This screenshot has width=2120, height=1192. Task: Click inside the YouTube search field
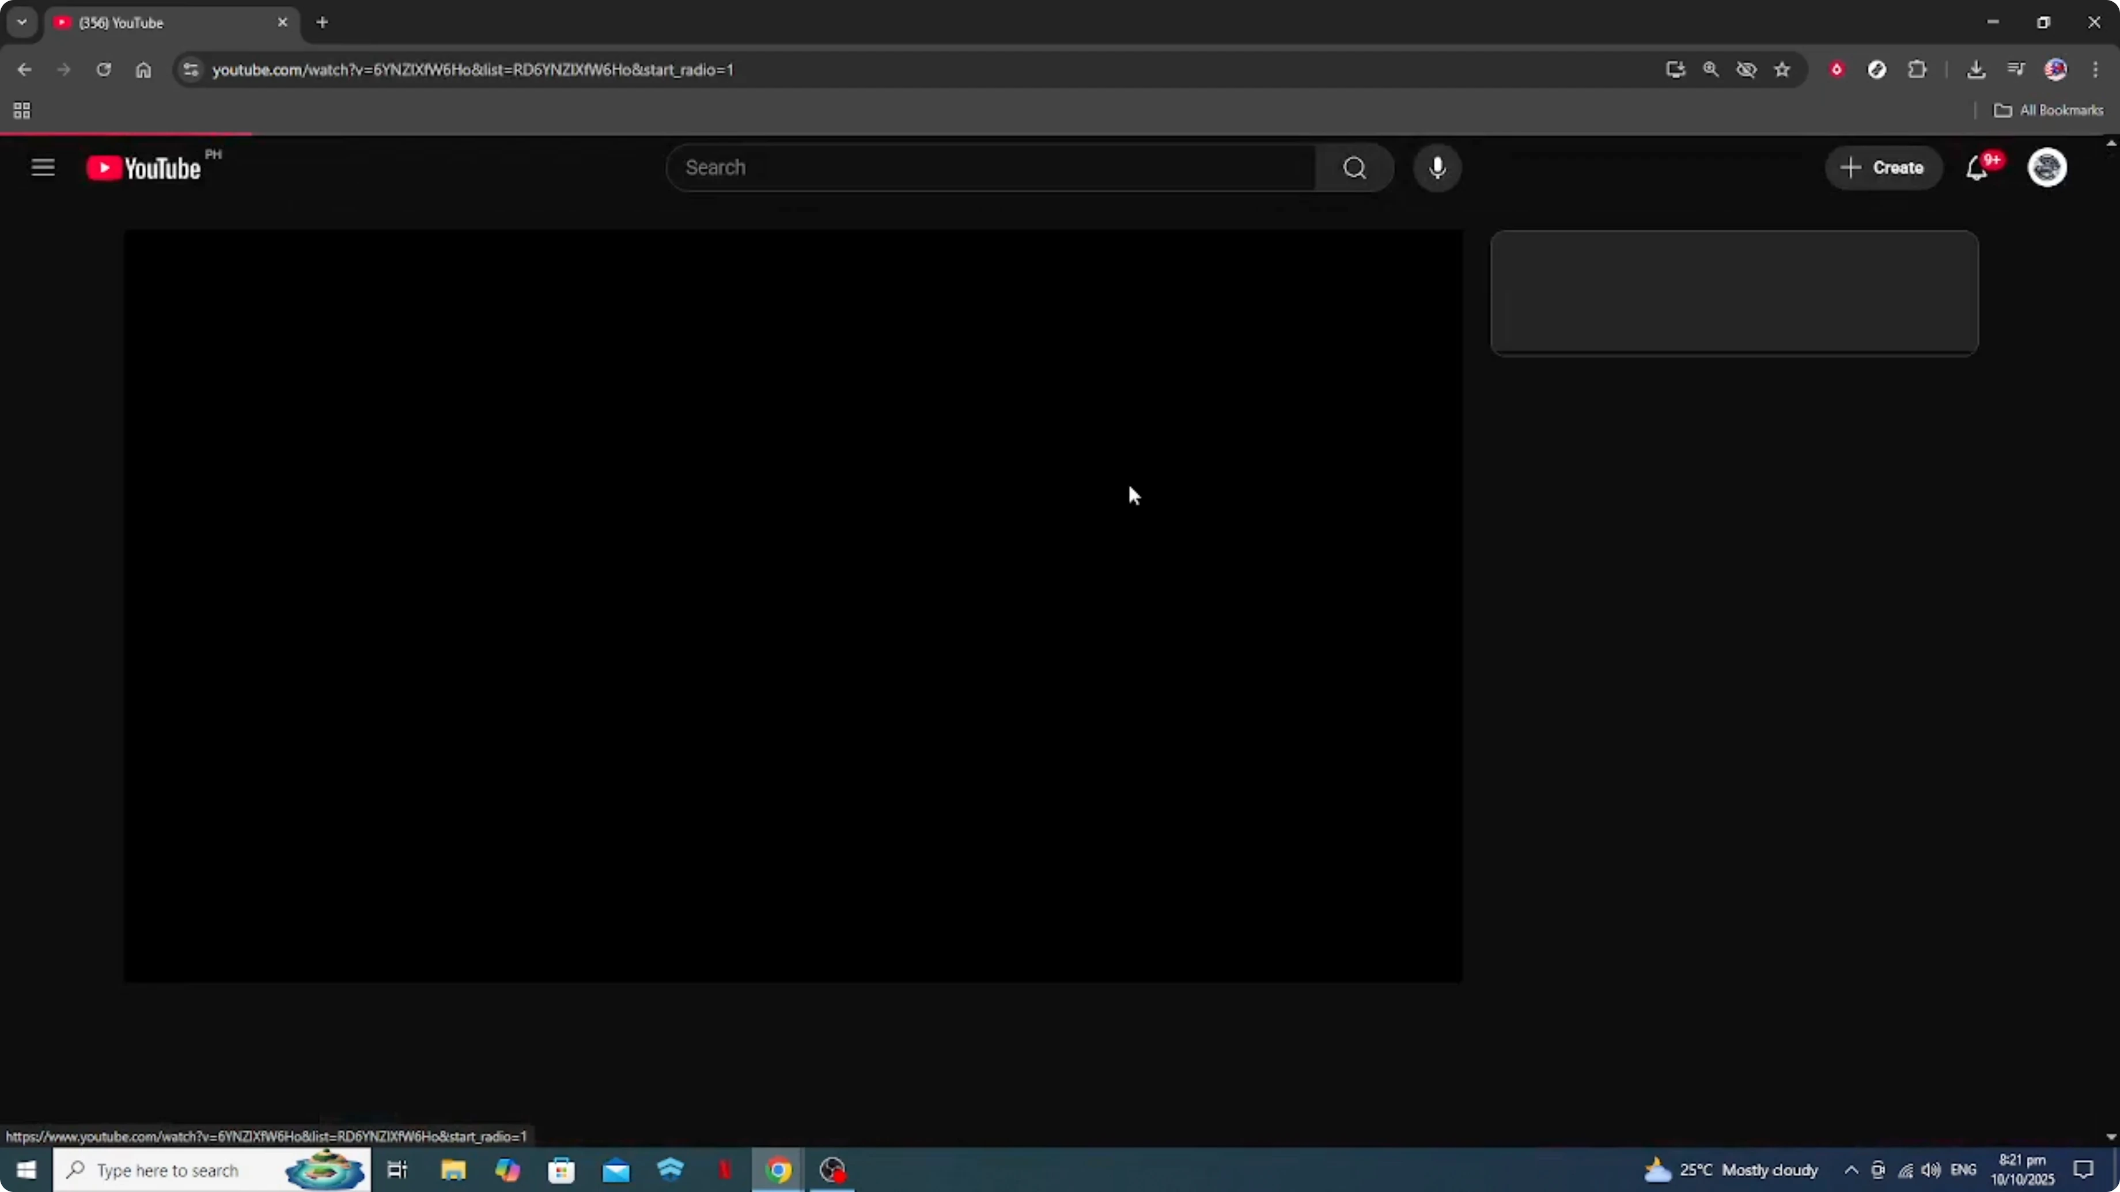click(x=987, y=168)
